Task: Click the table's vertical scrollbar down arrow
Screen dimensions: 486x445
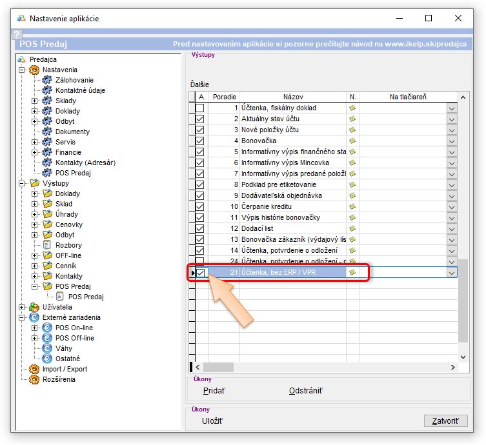Action: click(462, 357)
